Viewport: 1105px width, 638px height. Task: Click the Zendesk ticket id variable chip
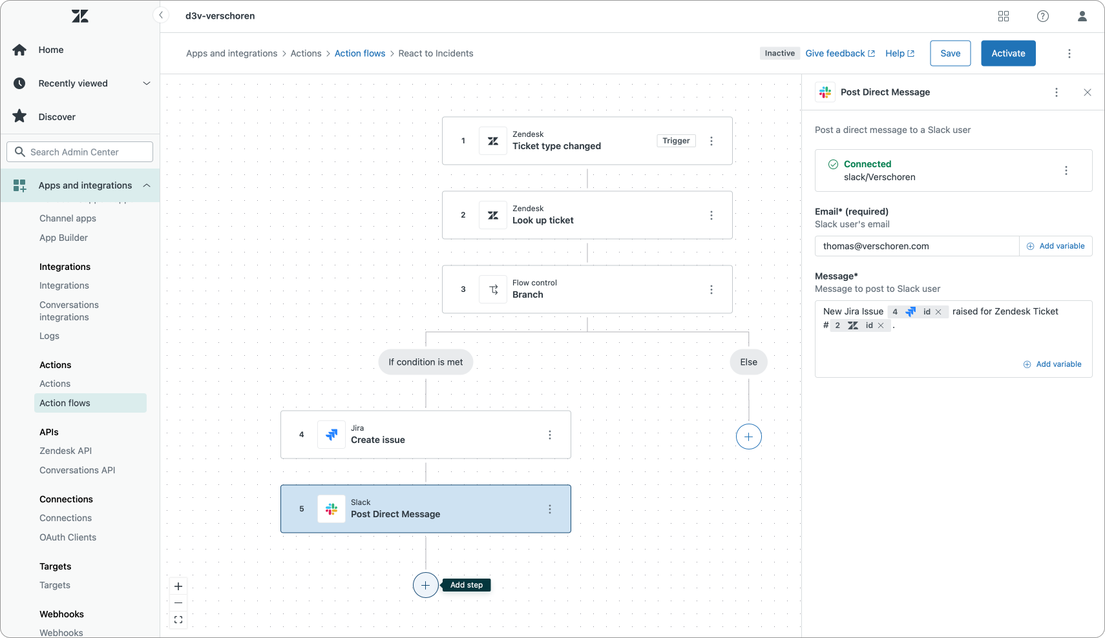point(861,325)
